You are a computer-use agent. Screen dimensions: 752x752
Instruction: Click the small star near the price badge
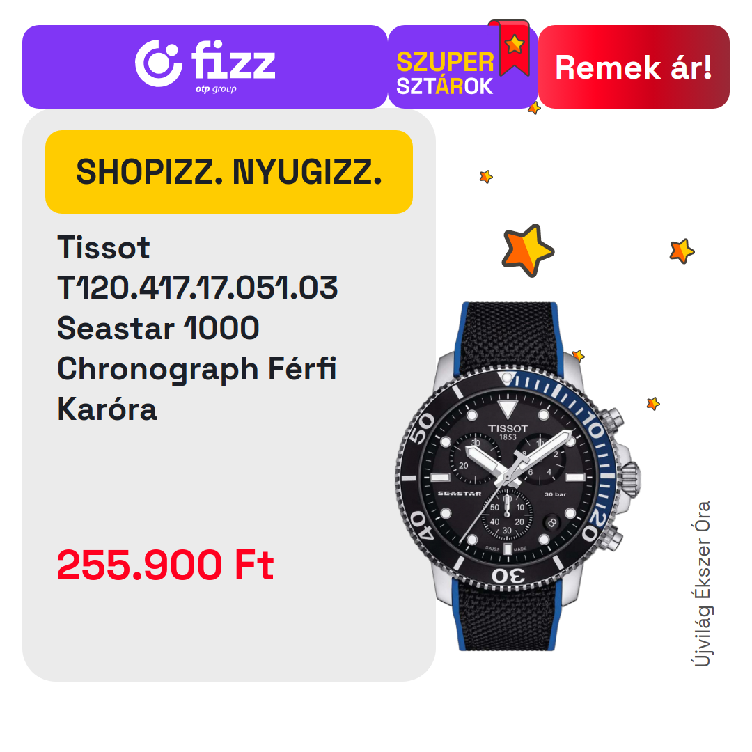[x=534, y=108]
